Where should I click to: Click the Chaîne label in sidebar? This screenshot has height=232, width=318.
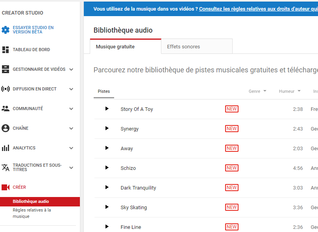(x=20, y=128)
